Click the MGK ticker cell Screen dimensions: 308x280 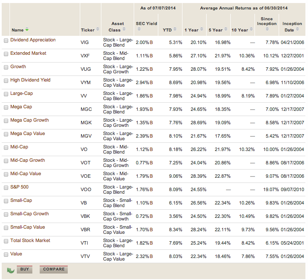(86, 123)
